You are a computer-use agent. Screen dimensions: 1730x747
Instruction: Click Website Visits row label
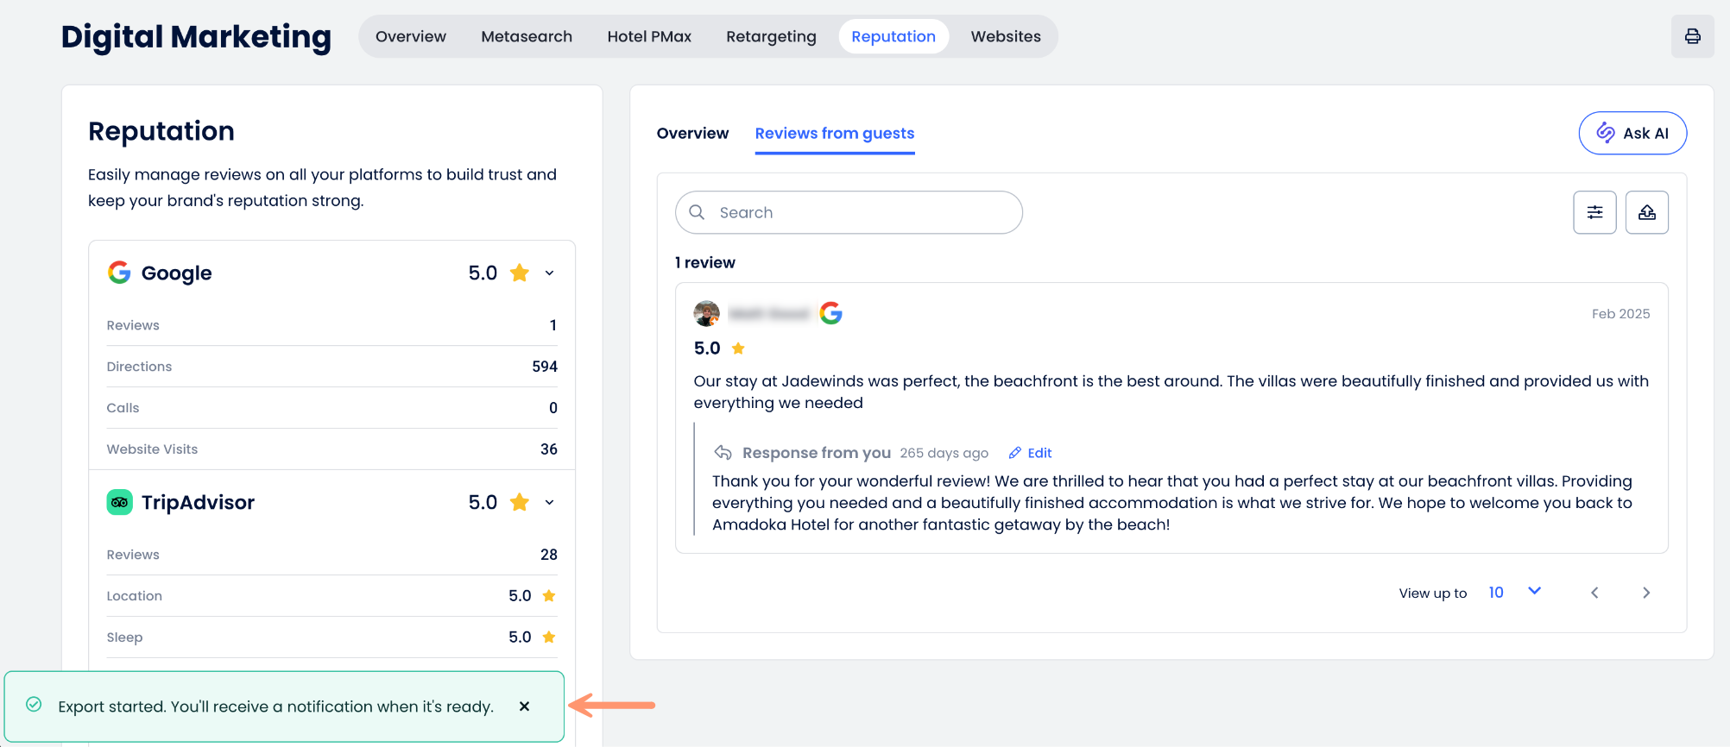point(152,449)
